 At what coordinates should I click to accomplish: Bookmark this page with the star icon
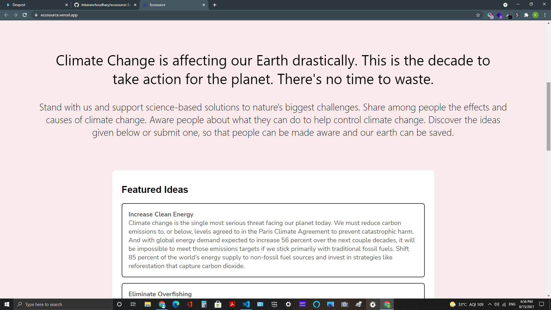[x=478, y=15]
